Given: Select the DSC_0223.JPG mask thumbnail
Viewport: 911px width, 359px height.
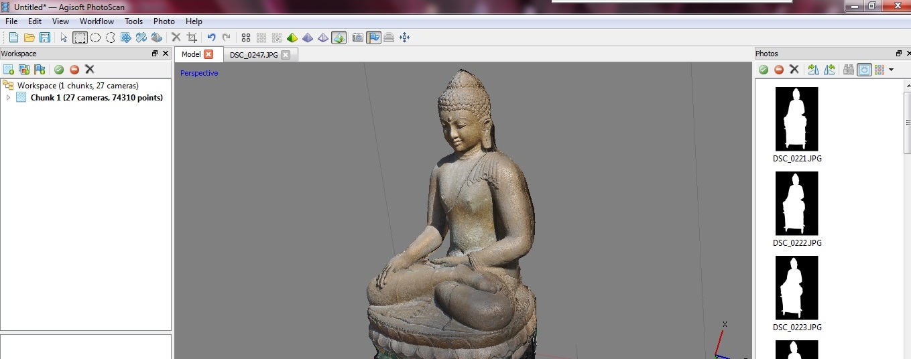Looking at the screenshot, I should click(797, 287).
